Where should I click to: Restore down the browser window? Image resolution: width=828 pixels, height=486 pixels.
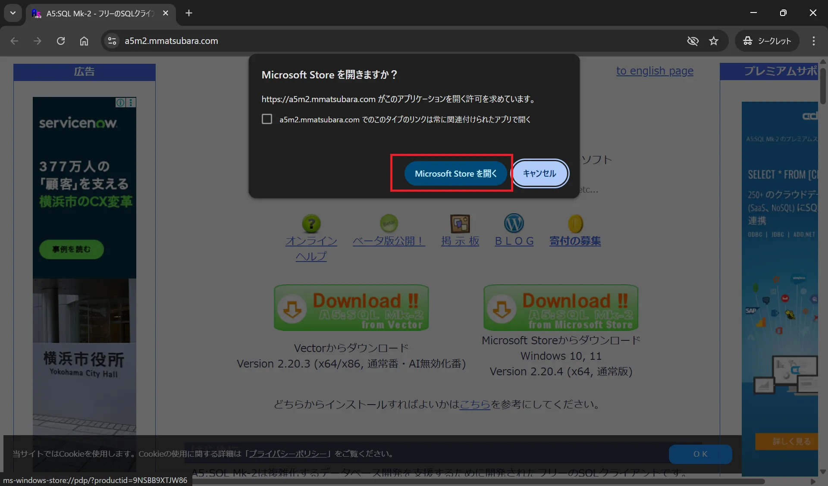pos(783,13)
